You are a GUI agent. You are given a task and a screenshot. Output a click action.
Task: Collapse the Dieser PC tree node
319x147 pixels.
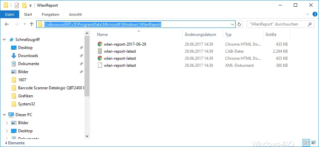coord(4,115)
